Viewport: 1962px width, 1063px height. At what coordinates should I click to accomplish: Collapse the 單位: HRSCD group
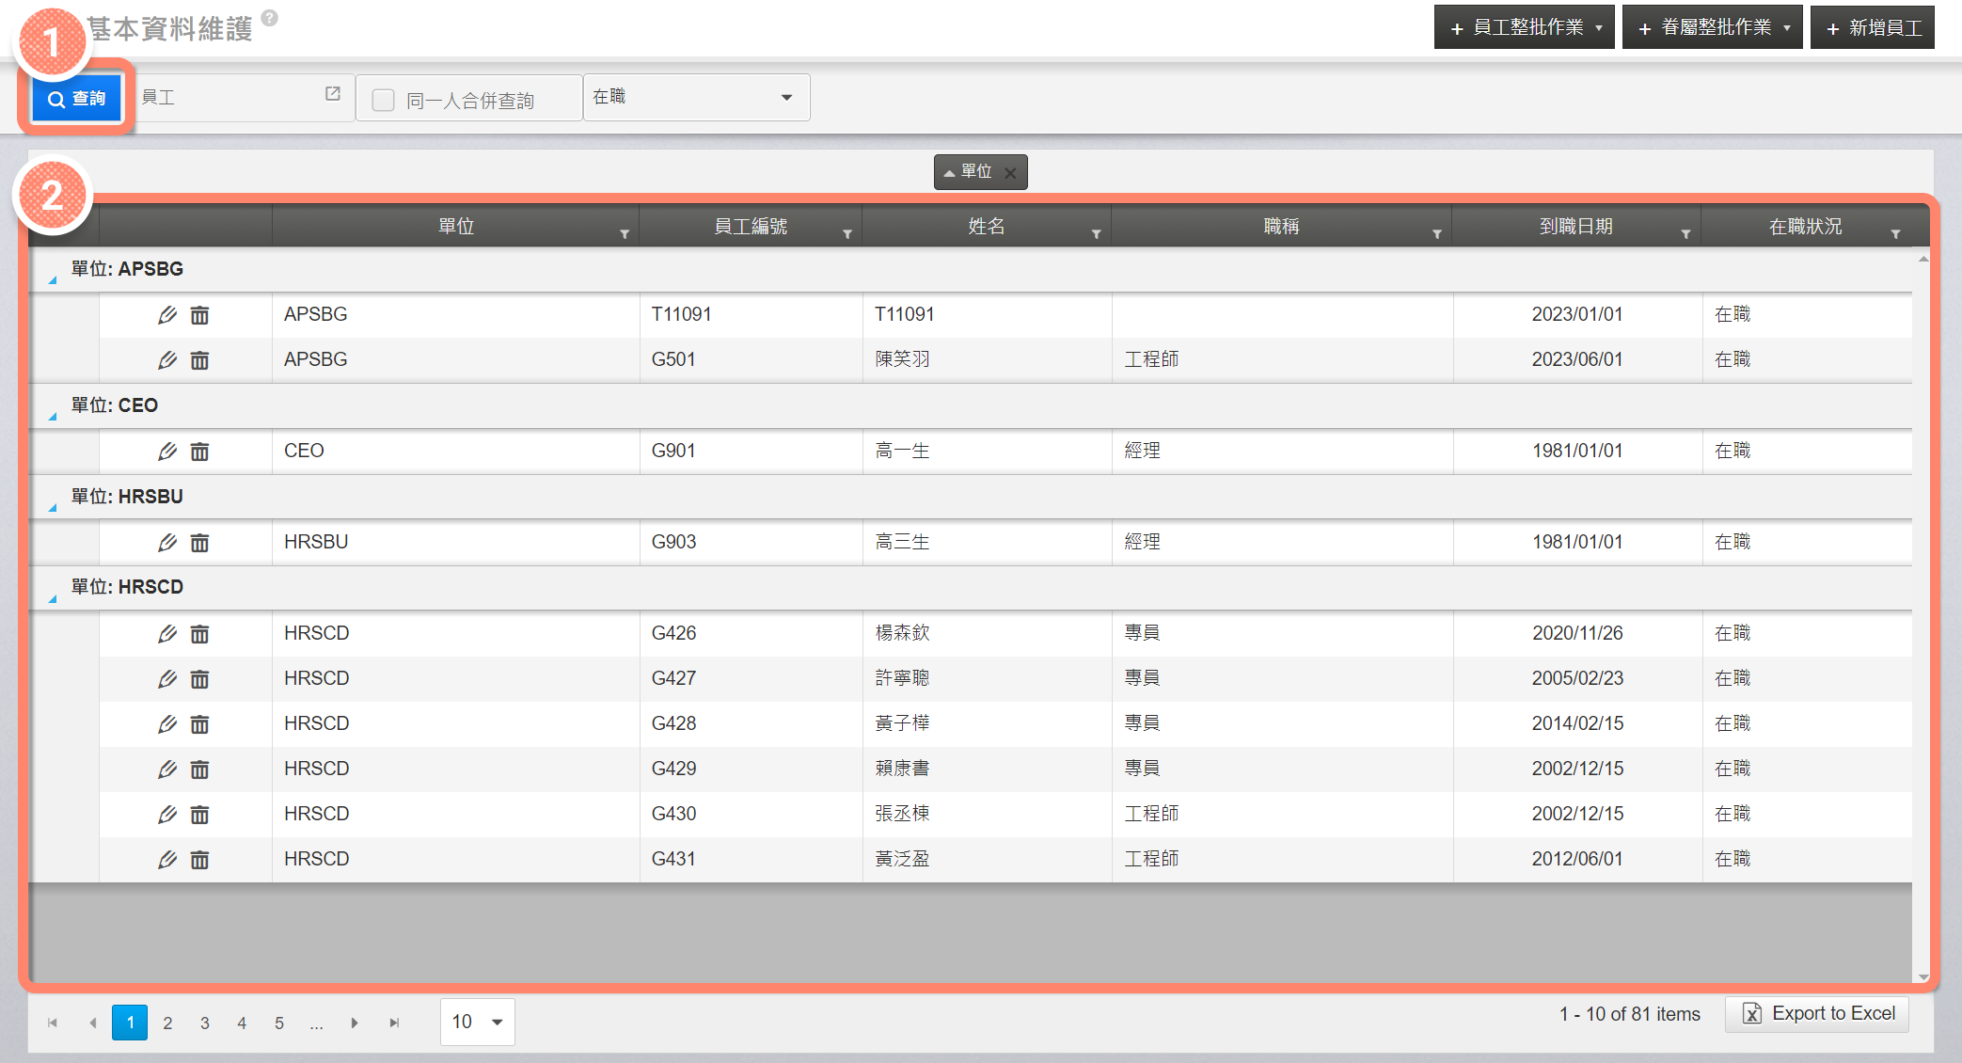click(53, 598)
